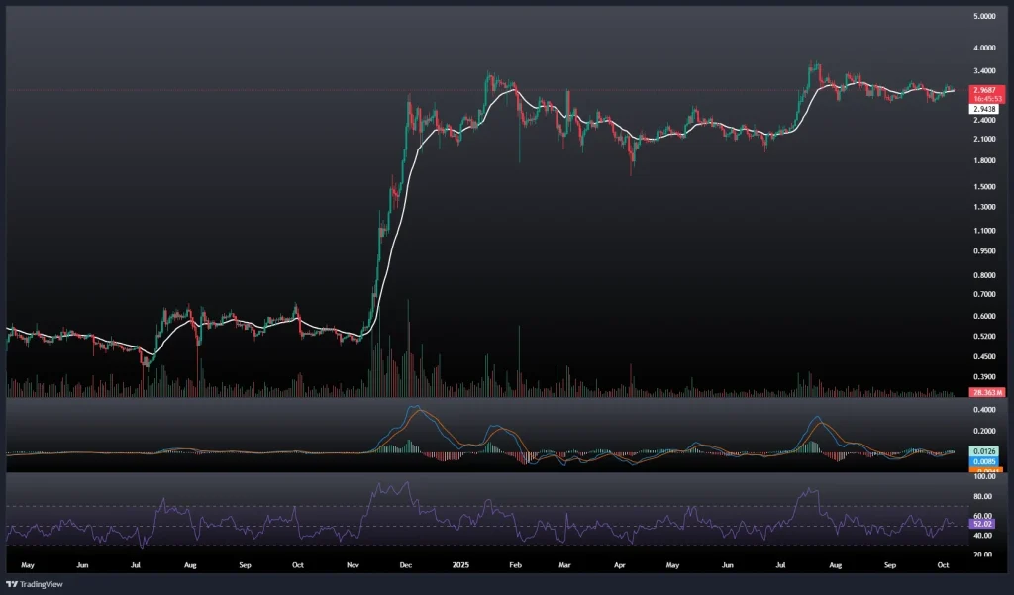Select the 80.00 level on RSI scale

985,496
